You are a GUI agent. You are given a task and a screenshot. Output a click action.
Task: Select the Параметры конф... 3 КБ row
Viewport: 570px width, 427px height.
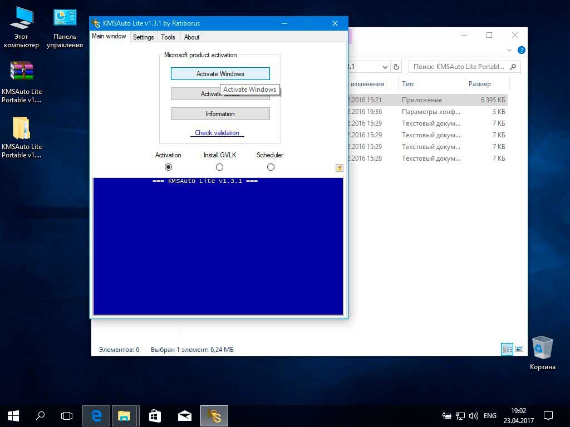click(x=427, y=111)
